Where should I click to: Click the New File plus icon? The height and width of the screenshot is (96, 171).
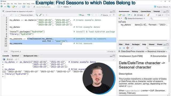(x=2, y=6)
